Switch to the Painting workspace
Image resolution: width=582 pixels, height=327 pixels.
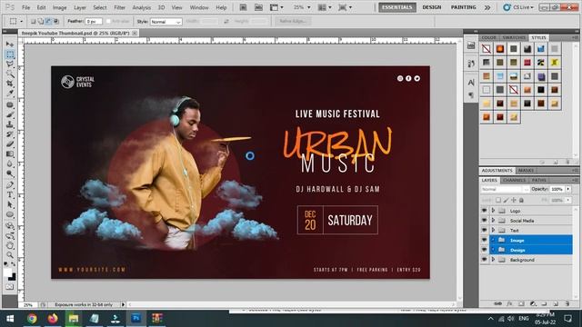coord(463,7)
